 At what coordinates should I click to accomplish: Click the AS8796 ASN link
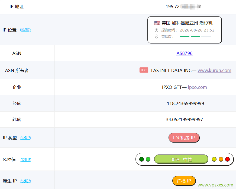pyautogui.click(x=184, y=53)
